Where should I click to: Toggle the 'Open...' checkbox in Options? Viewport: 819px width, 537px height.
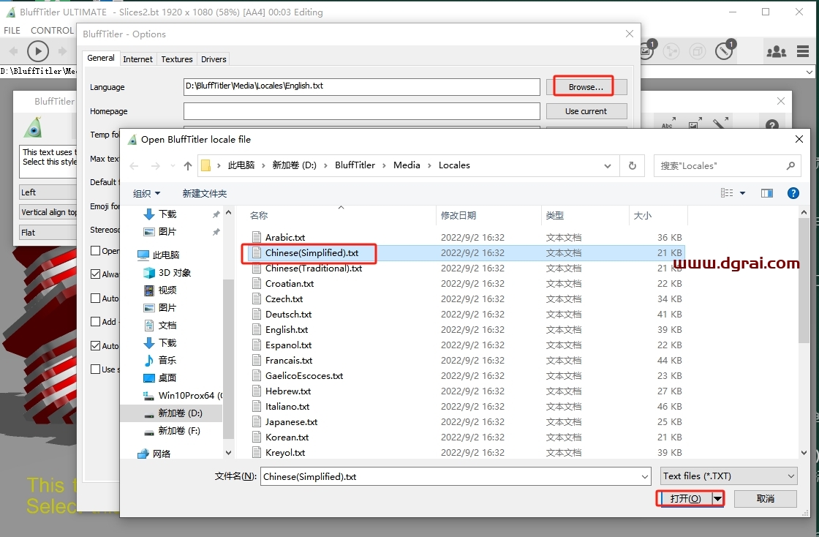click(96, 250)
